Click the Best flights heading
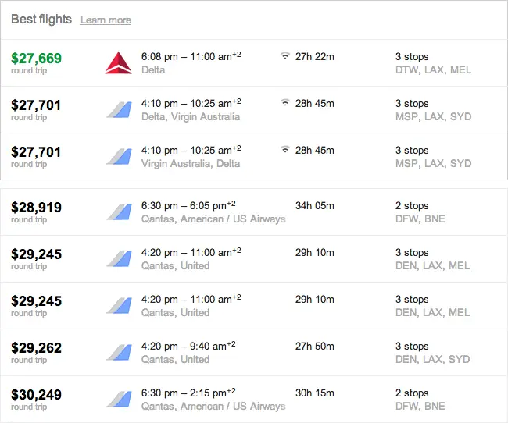 (x=41, y=19)
